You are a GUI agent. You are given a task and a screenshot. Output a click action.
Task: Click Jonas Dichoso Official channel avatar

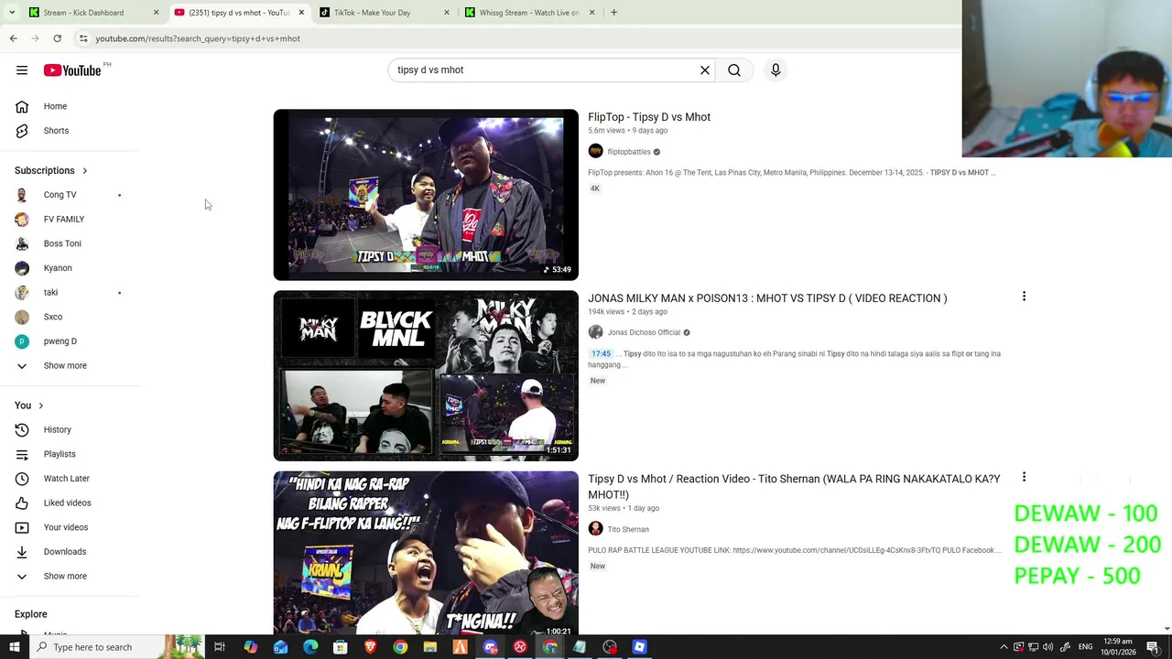[x=595, y=332]
